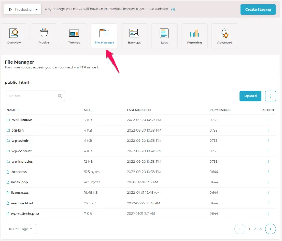This screenshot has width=282, height=241.
Task: Select the Logs icon
Action: point(164,35)
